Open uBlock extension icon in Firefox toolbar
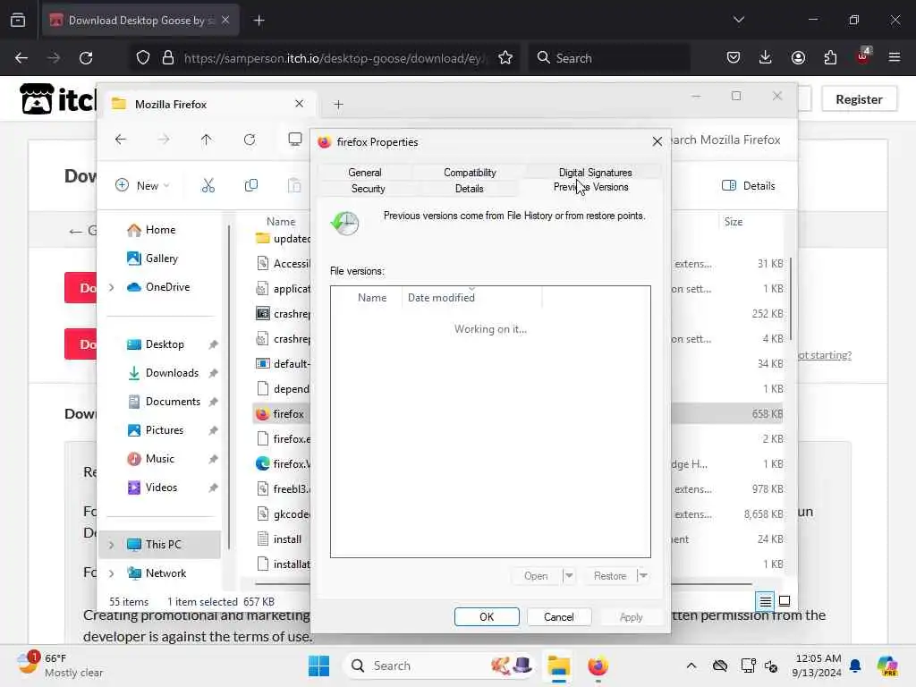Screen dimensions: 916x687 click(863, 56)
